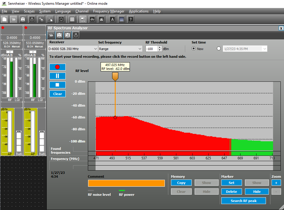Click the blue channel grid icon in the toolbar
Image resolution: width=284 pixels, height=210 pixels.
(x=122, y=19)
